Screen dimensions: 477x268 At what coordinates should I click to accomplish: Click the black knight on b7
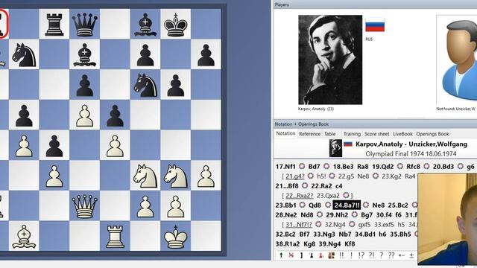[x=24, y=54]
